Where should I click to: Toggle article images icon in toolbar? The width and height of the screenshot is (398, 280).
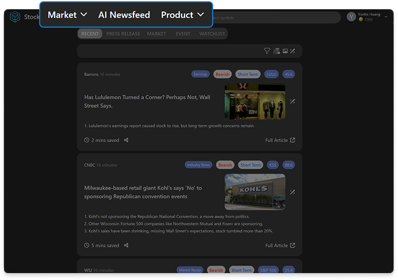[x=285, y=51]
